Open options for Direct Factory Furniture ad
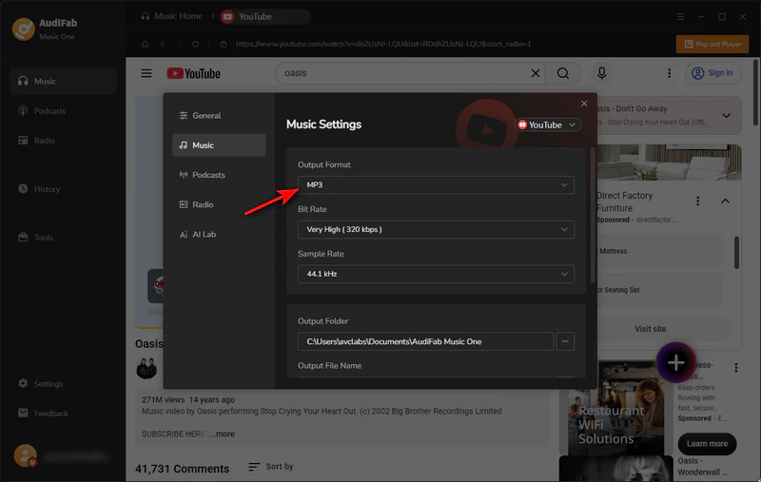The width and height of the screenshot is (761, 482). pos(698,201)
